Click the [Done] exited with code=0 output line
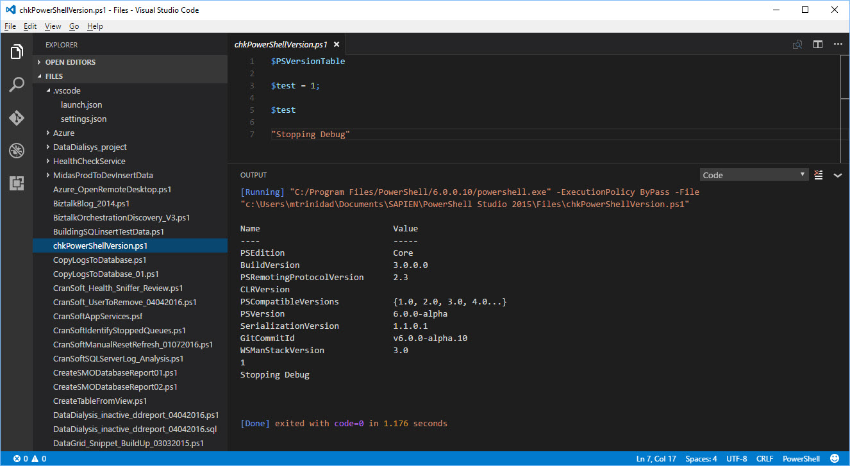 pyautogui.click(x=344, y=424)
